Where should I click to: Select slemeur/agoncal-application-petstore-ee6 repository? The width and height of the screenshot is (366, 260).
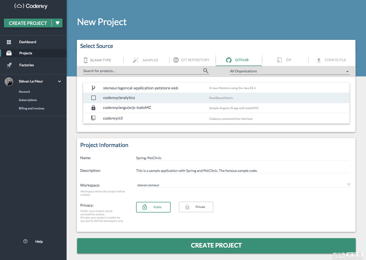(x=141, y=88)
